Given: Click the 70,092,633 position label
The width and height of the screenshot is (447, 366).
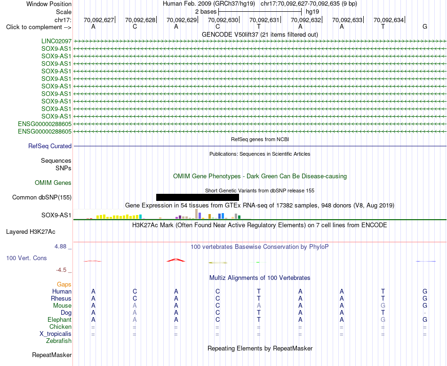Looking at the screenshot, I should point(347,20).
